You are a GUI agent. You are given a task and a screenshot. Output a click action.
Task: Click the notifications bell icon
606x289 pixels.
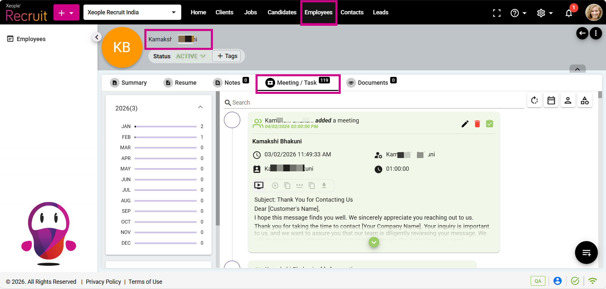point(569,13)
